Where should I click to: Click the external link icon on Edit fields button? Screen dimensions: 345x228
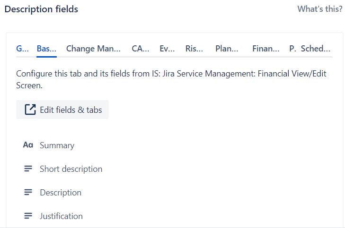pos(30,110)
